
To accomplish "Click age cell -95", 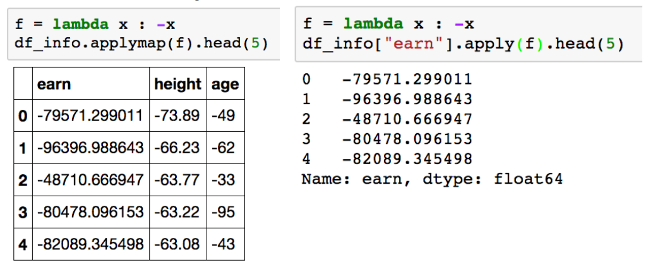I will coord(225,212).
